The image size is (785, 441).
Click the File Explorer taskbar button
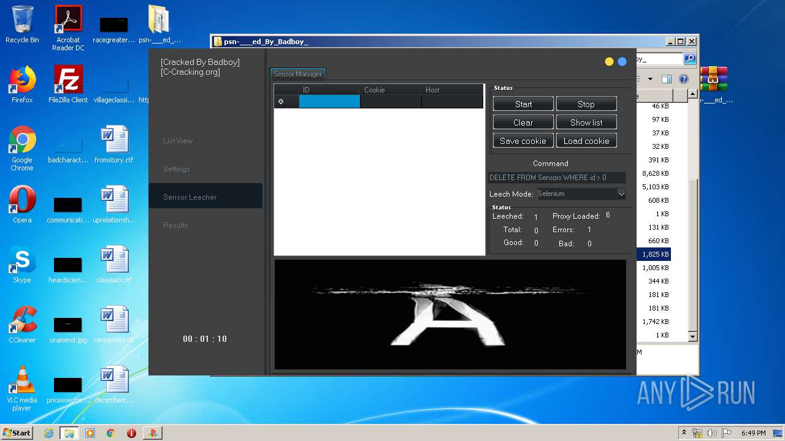point(69,433)
